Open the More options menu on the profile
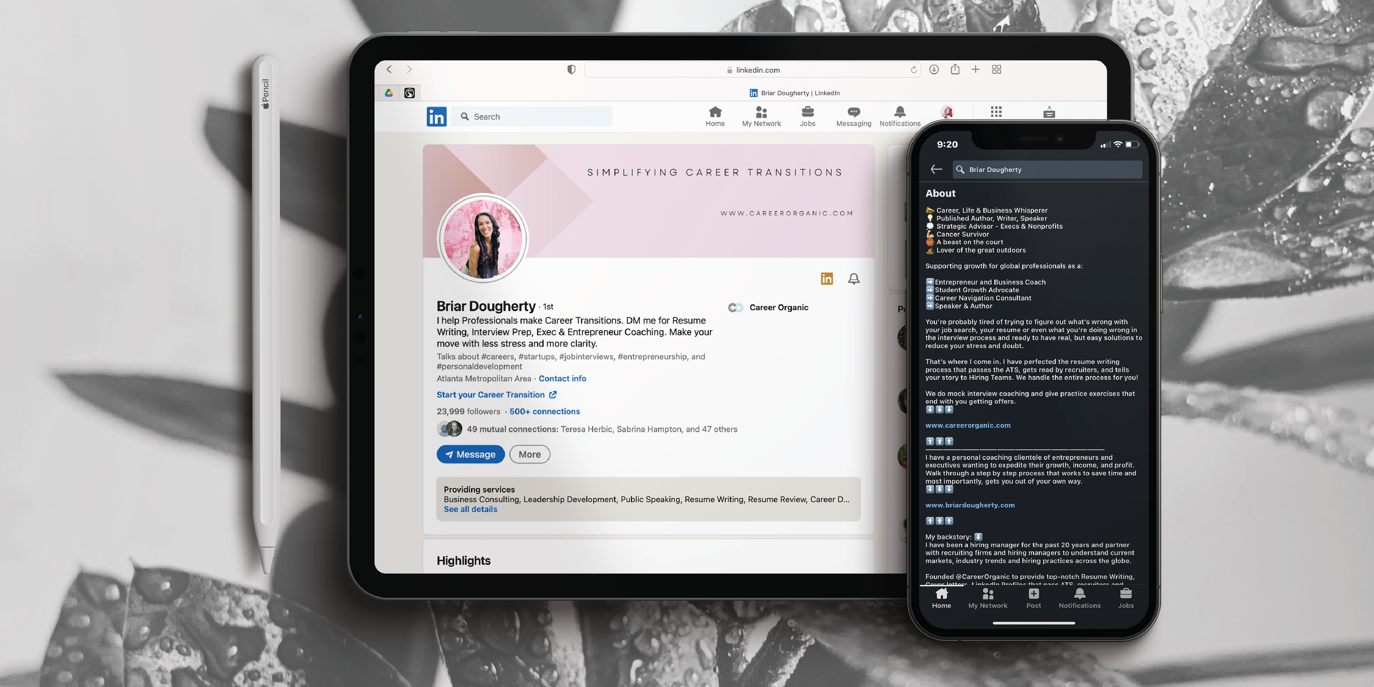The width and height of the screenshot is (1374, 687). click(x=529, y=454)
